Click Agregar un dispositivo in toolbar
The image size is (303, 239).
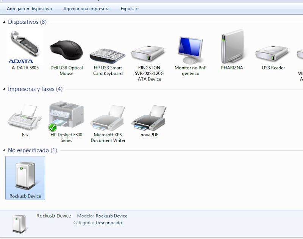(30, 9)
